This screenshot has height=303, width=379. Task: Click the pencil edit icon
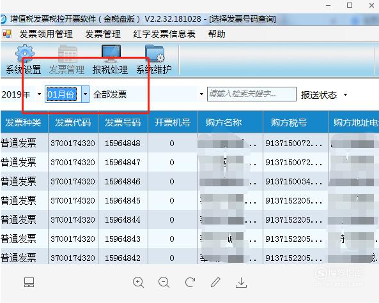click(215, 282)
